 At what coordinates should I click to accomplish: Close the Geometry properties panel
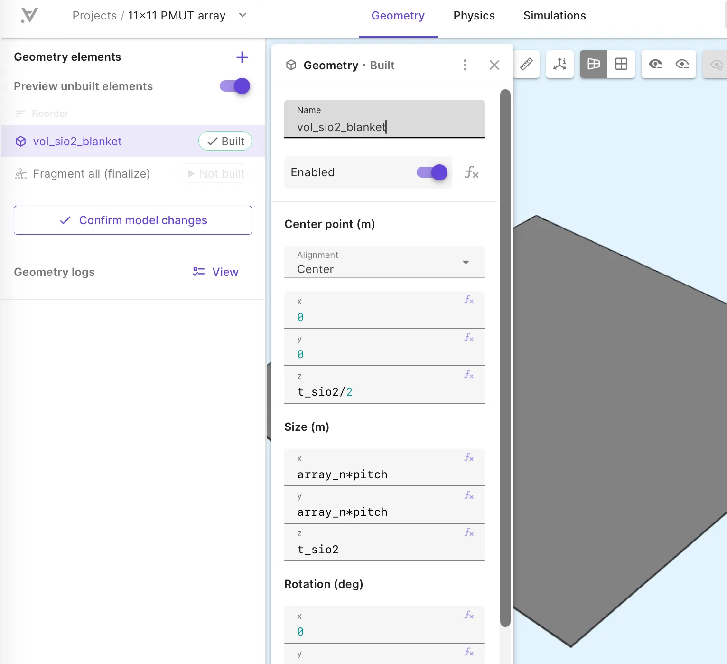(494, 65)
